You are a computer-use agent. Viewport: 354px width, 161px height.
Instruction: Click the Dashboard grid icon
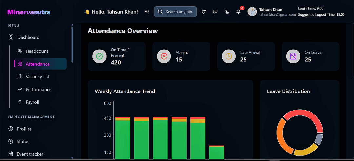(x=11, y=37)
